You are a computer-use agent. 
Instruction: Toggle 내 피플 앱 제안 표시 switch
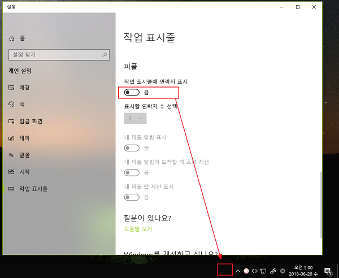point(132,197)
